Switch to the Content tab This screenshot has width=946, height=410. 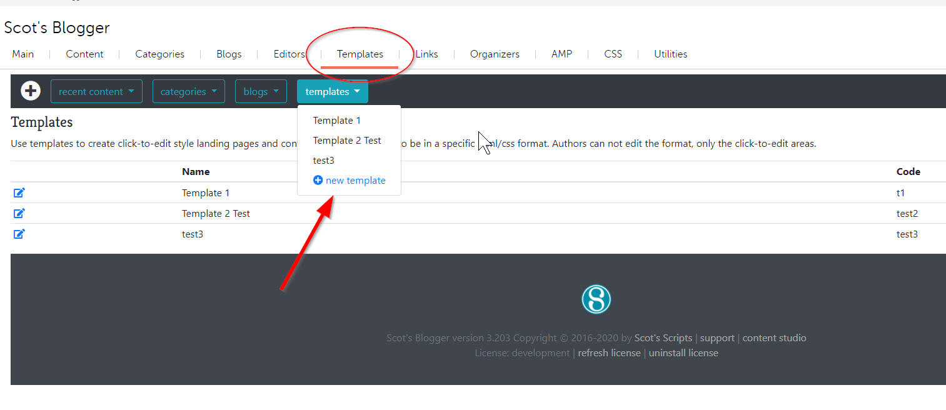(x=84, y=54)
